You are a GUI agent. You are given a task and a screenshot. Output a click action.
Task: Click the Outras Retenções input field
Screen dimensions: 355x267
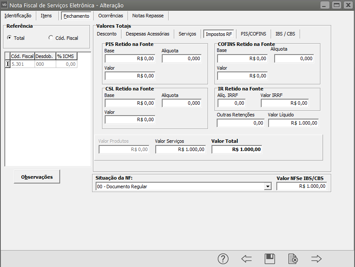pos(240,123)
